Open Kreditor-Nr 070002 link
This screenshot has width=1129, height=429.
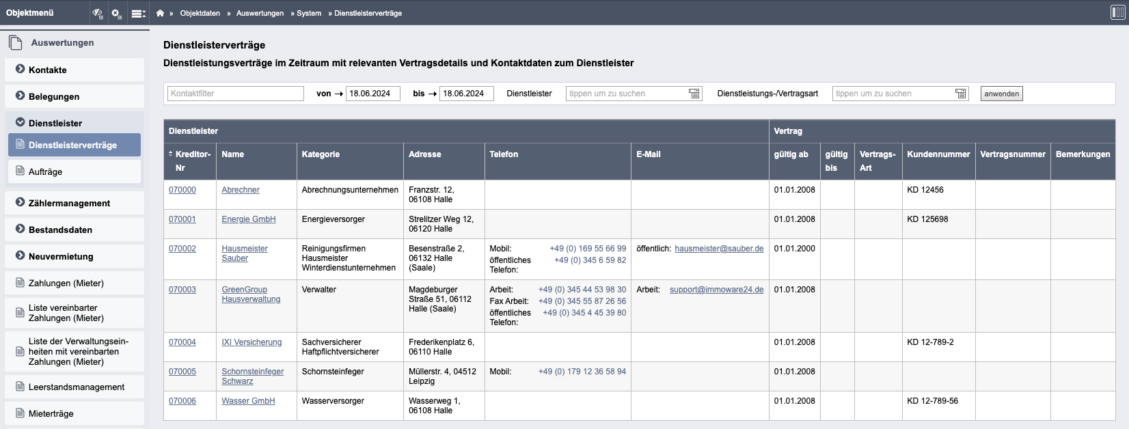tap(182, 249)
